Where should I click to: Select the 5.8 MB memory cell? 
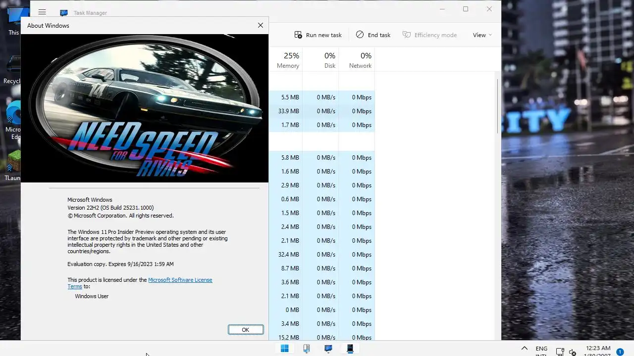click(x=286, y=158)
